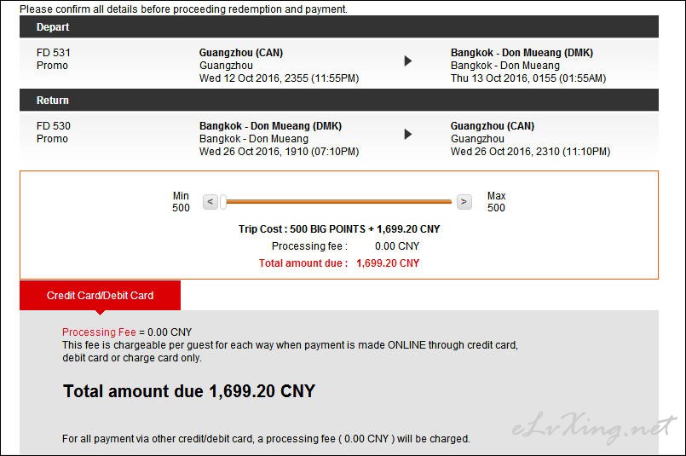Click the red Total amount due 1,699.20 CNY
The height and width of the screenshot is (456, 686).
click(339, 263)
